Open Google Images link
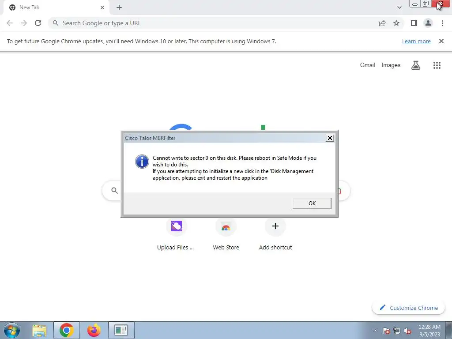 click(x=391, y=65)
